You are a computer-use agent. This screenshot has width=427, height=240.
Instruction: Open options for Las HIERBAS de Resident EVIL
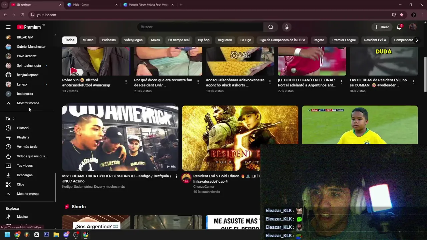pos(414,82)
